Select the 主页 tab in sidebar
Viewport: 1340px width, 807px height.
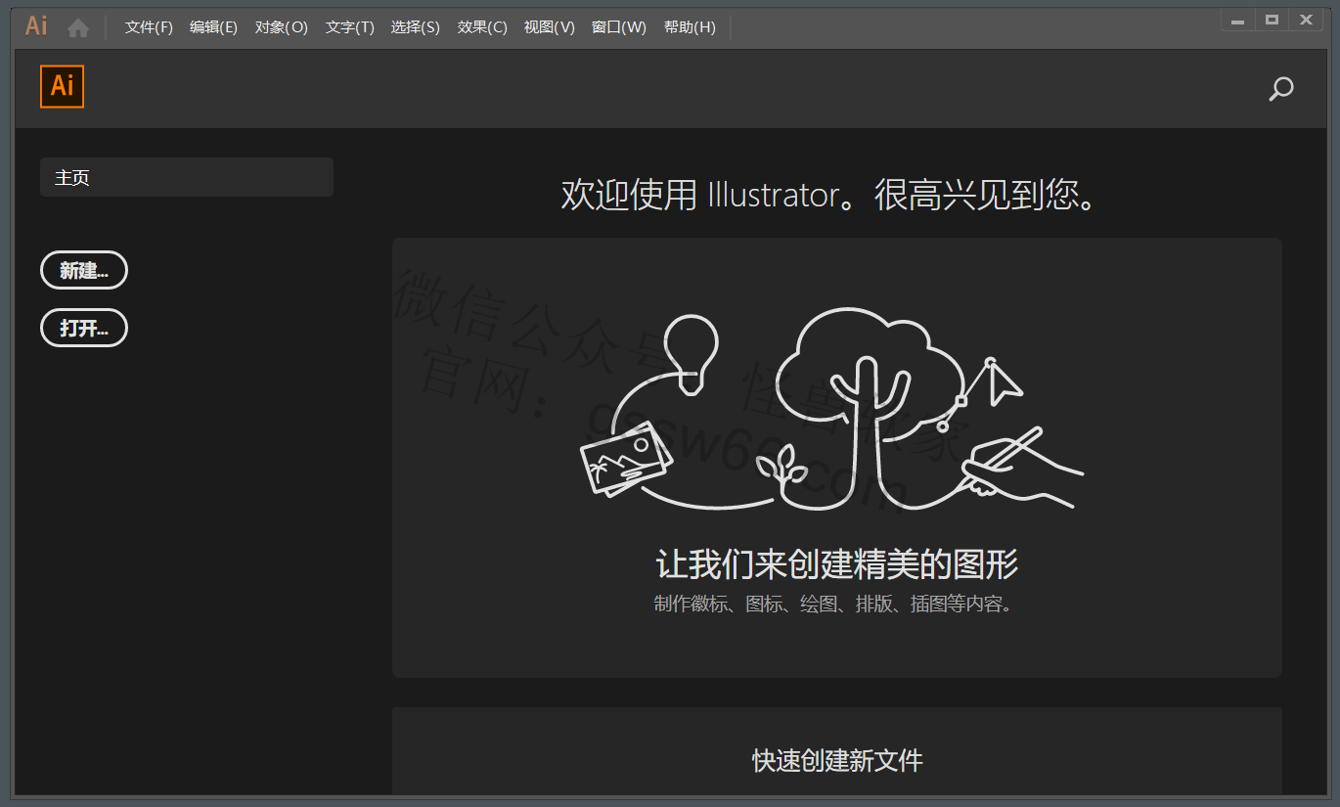coord(187,177)
